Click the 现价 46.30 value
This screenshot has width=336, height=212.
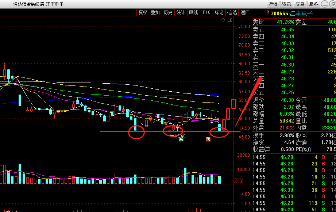[287, 100]
